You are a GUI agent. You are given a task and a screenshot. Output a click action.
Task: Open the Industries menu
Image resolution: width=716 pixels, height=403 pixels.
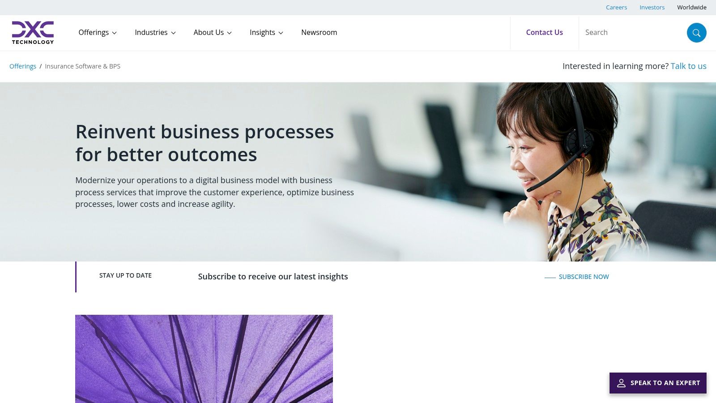(151, 32)
